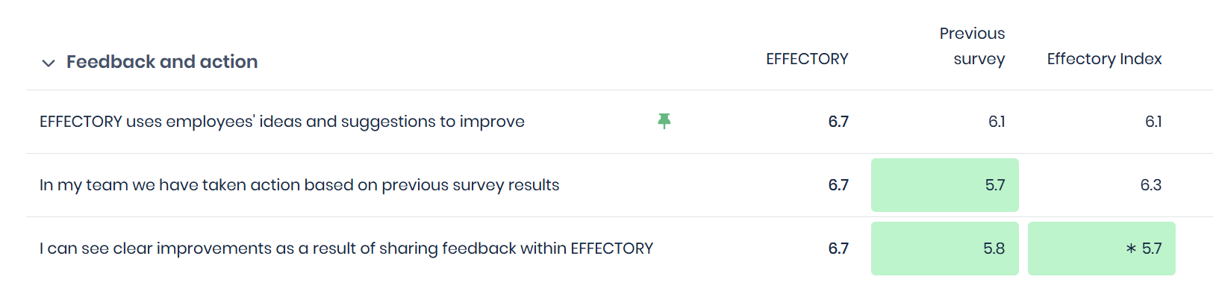
Task: Click the highlighted Effectory Index 5.7 cell
Action: click(x=1102, y=249)
